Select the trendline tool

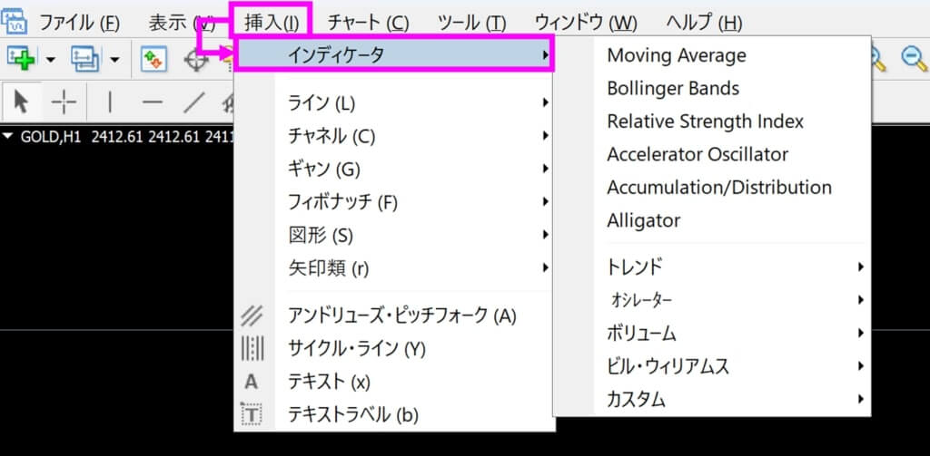point(194,102)
